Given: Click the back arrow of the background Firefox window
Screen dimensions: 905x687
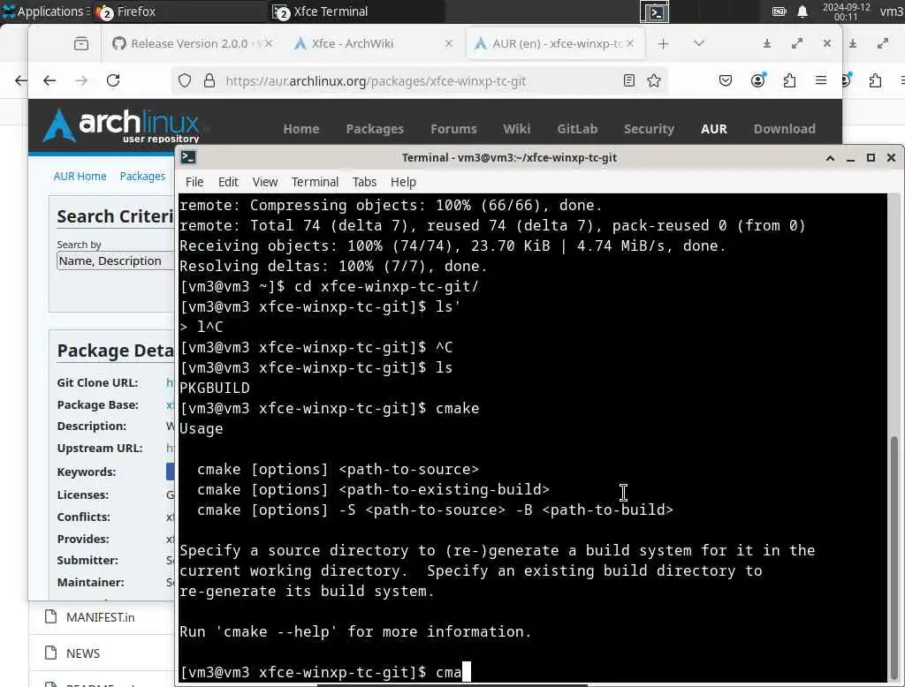Looking at the screenshot, I should click(20, 80).
